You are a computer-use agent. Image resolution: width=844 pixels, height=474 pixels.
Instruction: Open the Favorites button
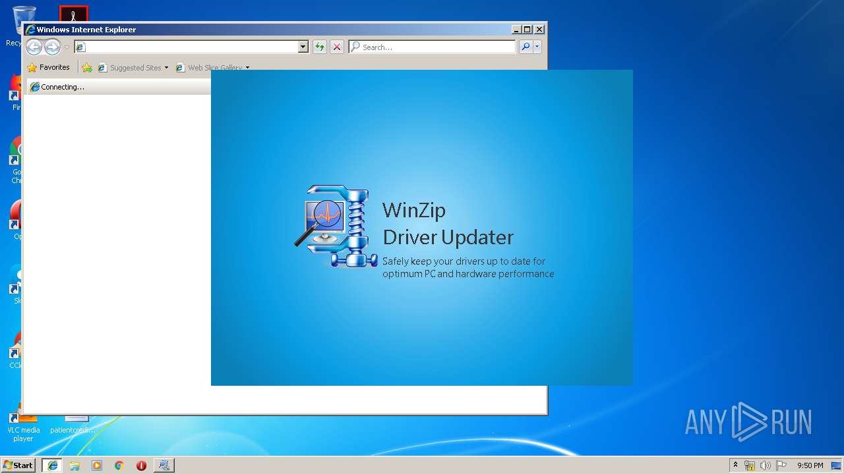pos(49,67)
